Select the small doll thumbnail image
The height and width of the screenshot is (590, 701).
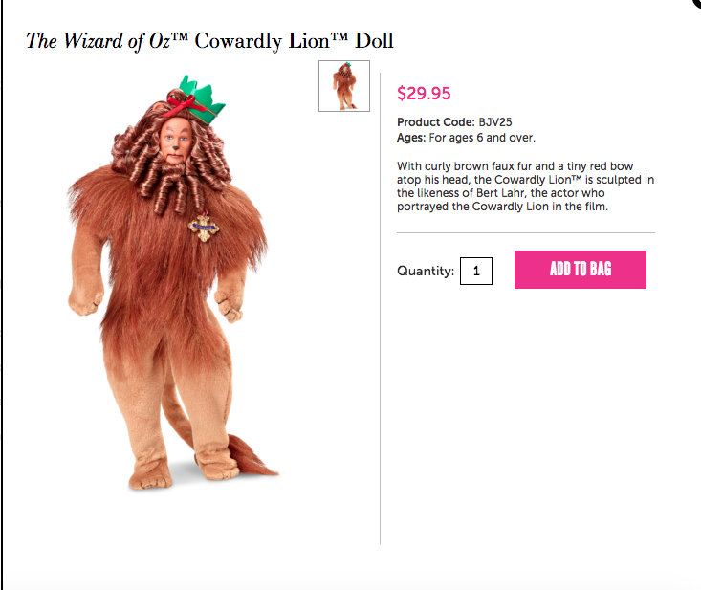click(344, 86)
